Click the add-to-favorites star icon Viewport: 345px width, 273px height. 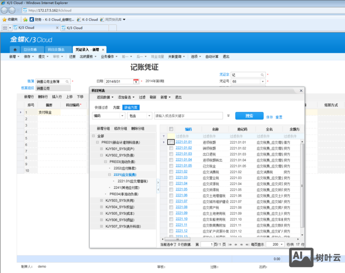(25, 20)
